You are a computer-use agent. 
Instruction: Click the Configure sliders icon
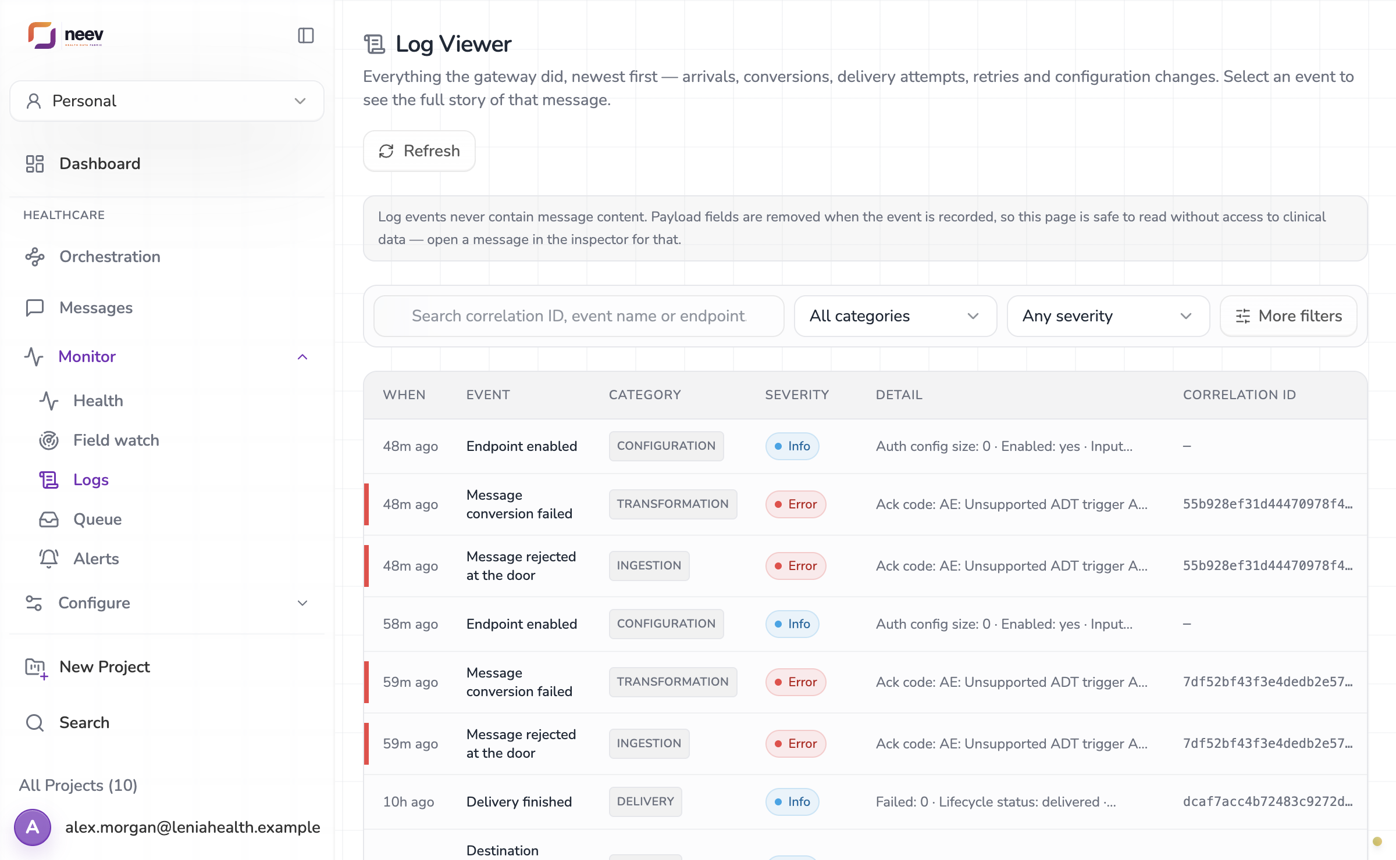(x=34, y=603)
